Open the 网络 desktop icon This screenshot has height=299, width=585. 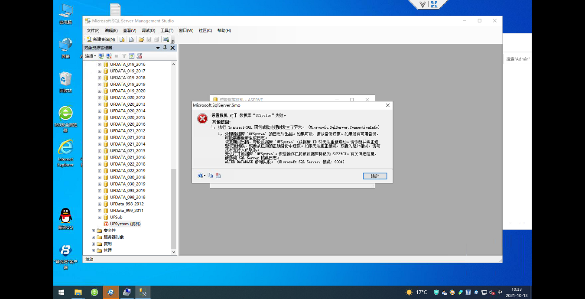point(66,48)
